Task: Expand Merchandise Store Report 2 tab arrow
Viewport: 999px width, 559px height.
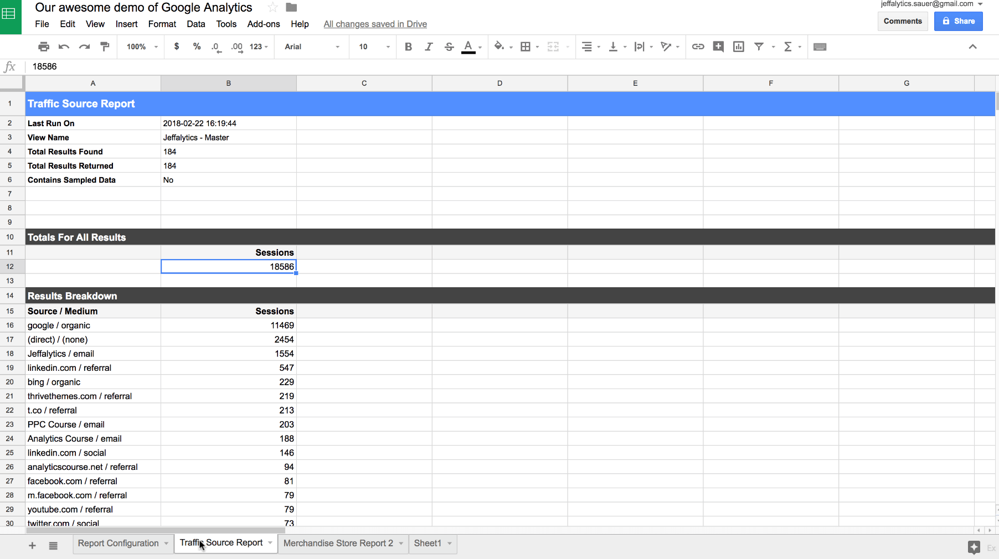Action: tap(401, 544)
